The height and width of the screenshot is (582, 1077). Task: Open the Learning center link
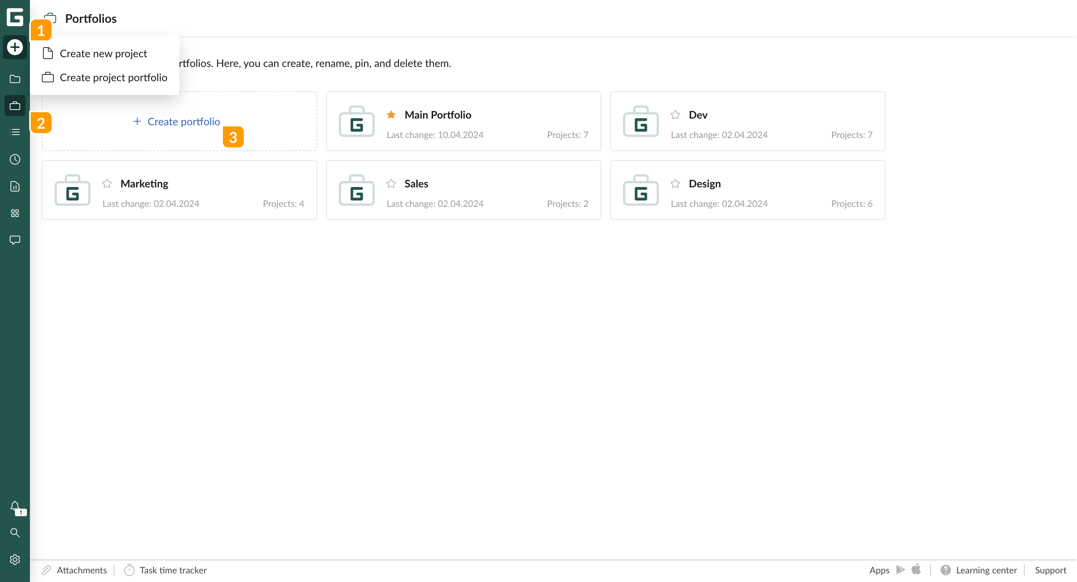986,570
